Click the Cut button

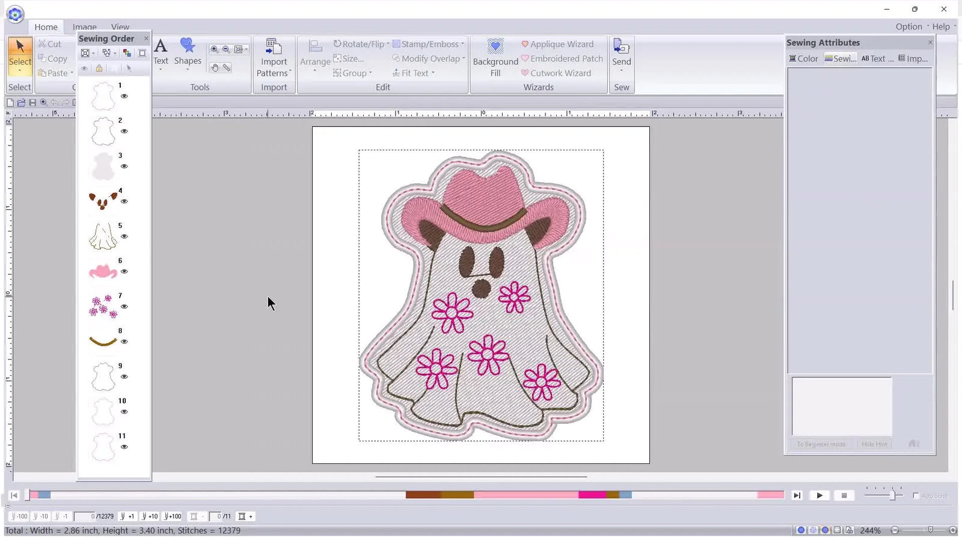pyautogui.click(x=50, y=44)
